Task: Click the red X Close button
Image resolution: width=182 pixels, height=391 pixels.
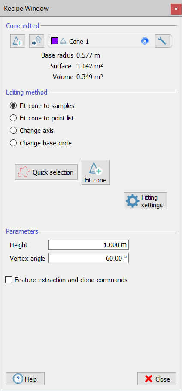Action: point(157,379)
